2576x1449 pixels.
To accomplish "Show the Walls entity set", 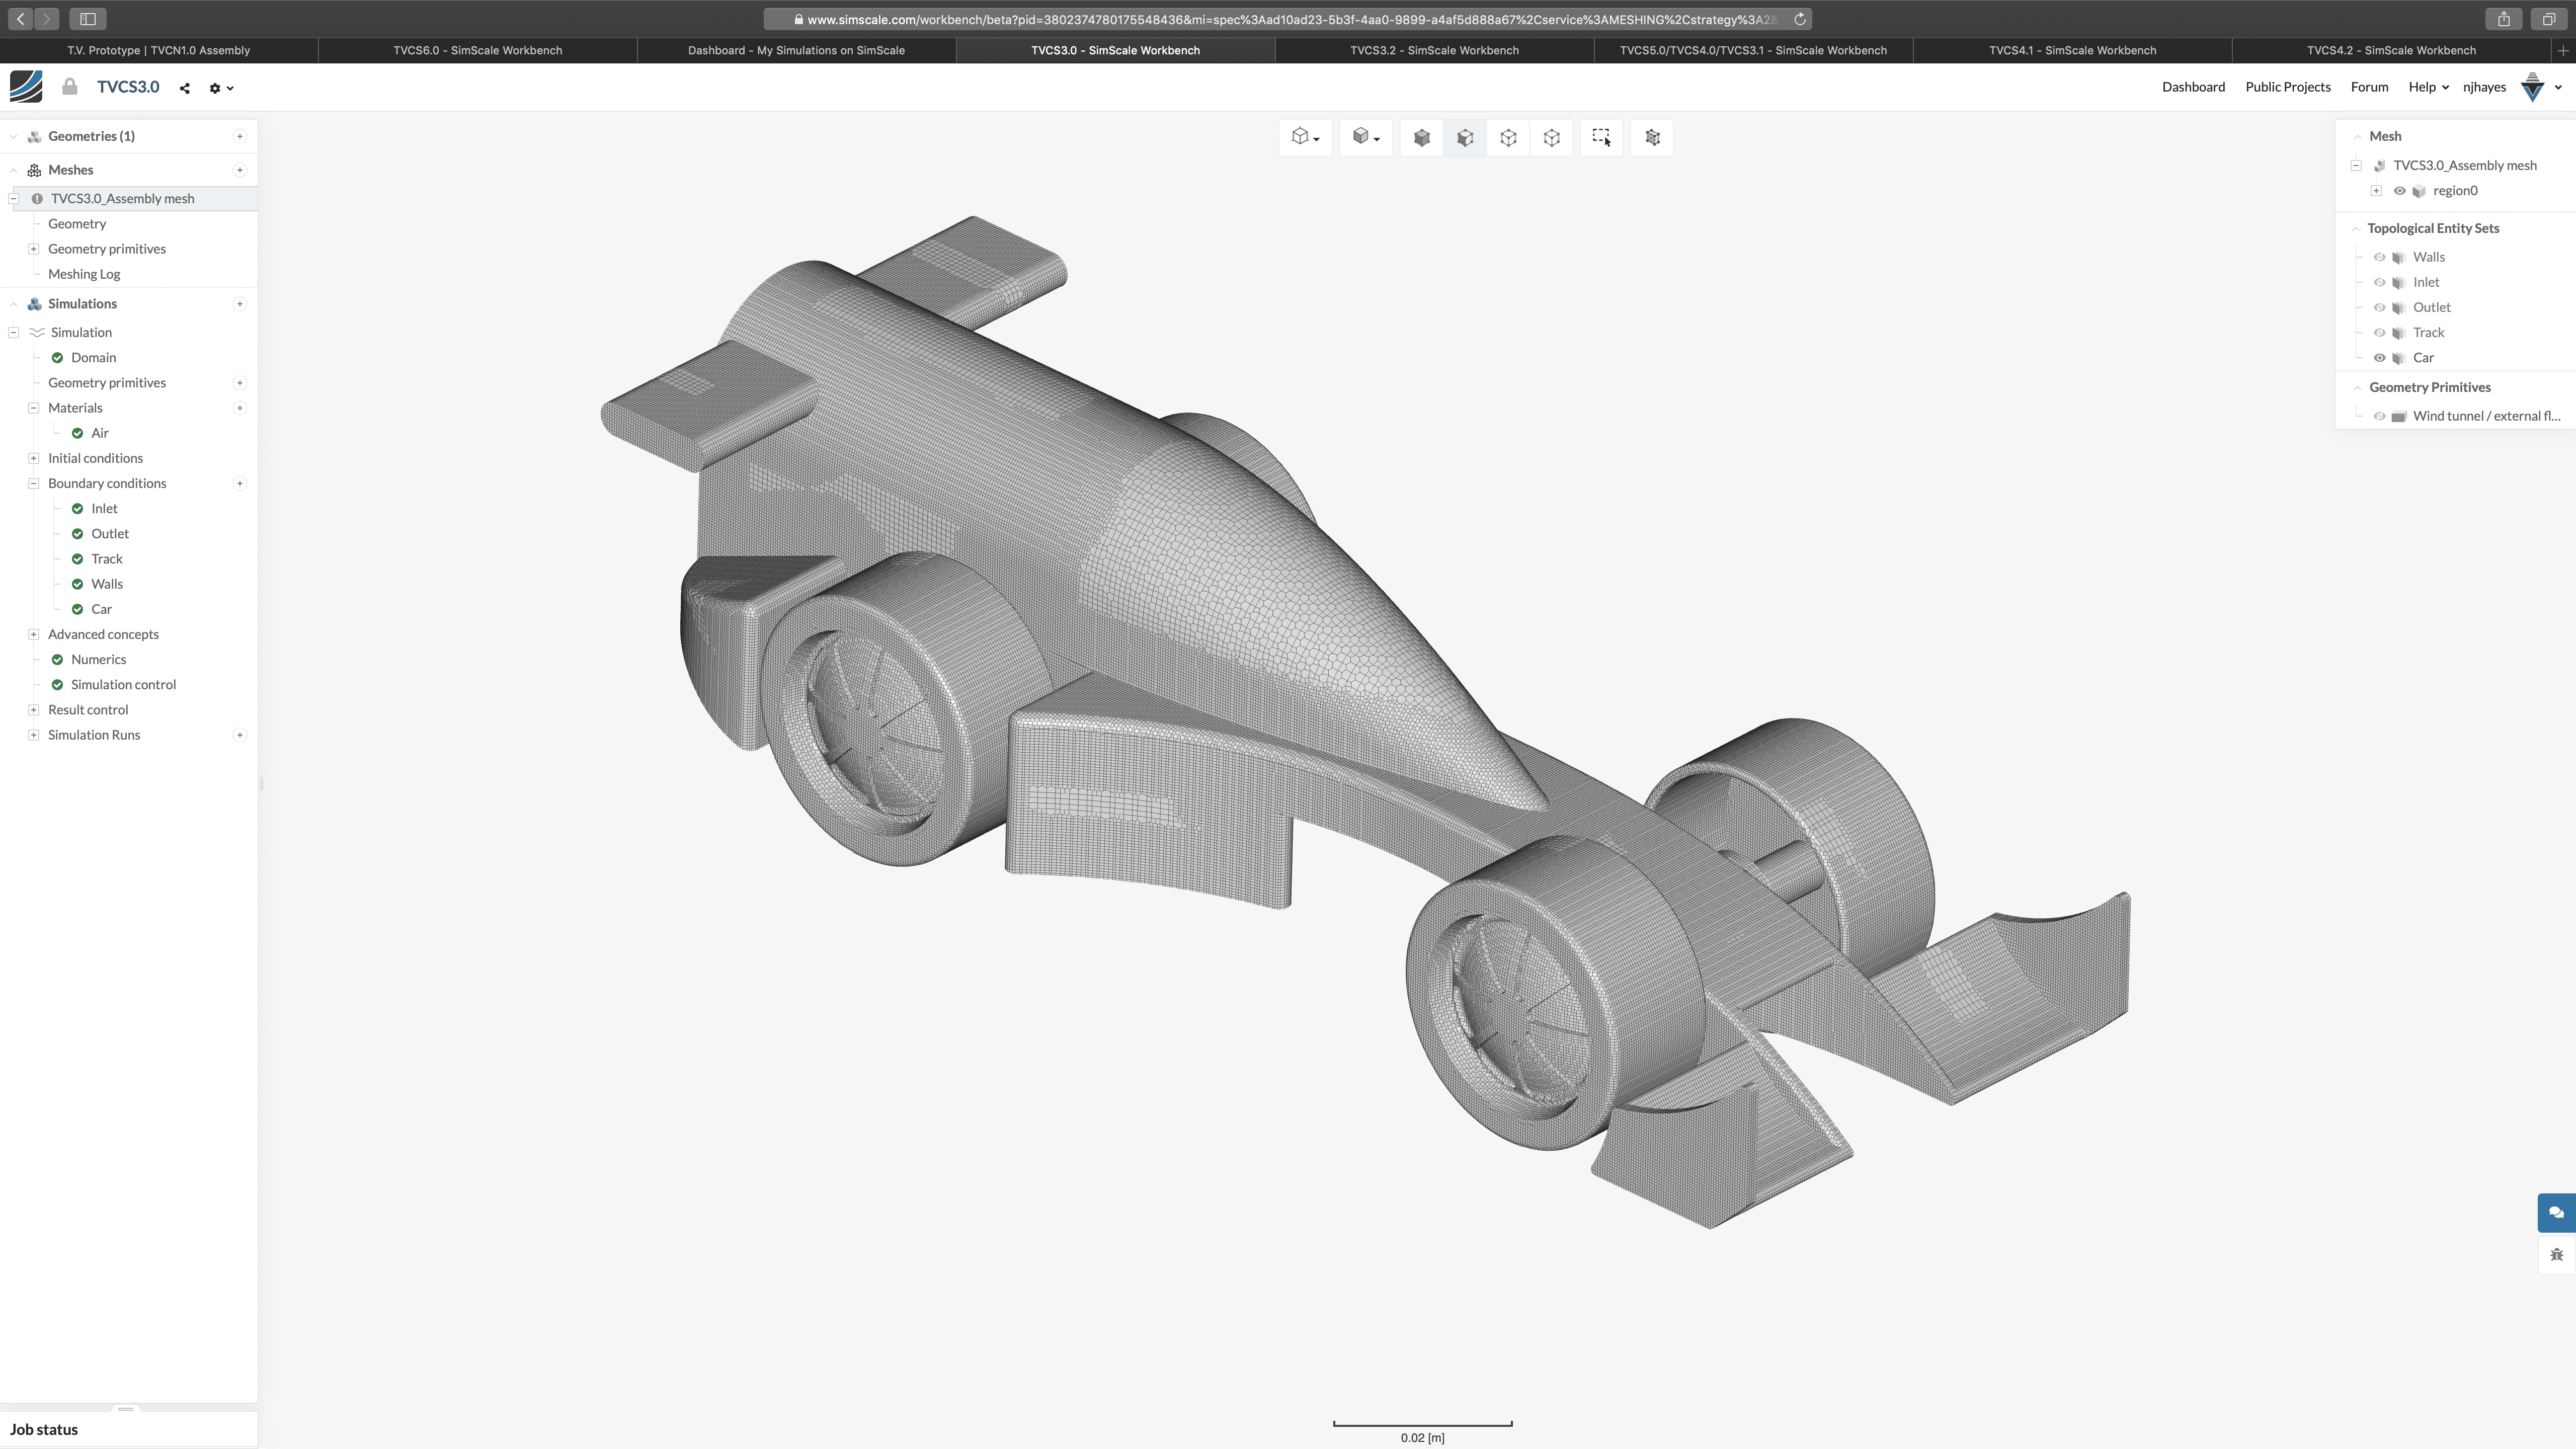I will point(2380,257).
